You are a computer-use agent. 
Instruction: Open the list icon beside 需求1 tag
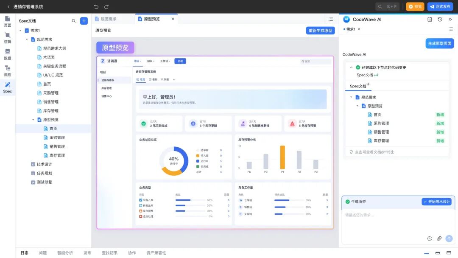(x=451, y=29)
